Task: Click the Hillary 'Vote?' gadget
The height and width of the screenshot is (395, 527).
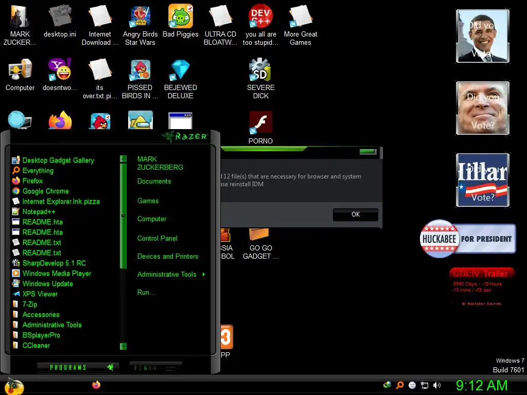Action: pyautogui.click(x=483, y=179)
